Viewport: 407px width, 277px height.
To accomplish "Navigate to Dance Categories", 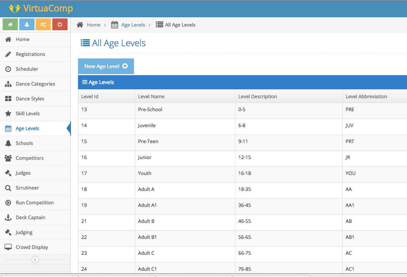I will (x=35, y=84).
